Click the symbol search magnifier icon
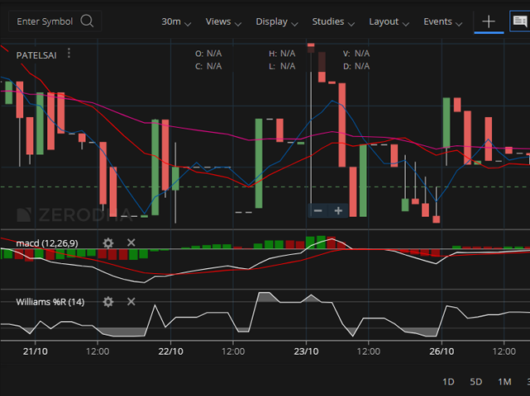The width and height of the screenshot is (530, 396). pyautogui.click(x=87, y=21)
